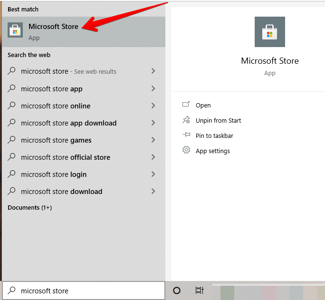Expand chevron for 'microsoft store official store'
This screenshot has width=325, height=300.
(x=153, y=157)
